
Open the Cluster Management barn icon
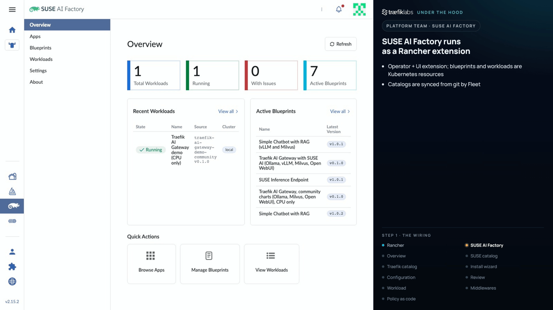[12, 176]
